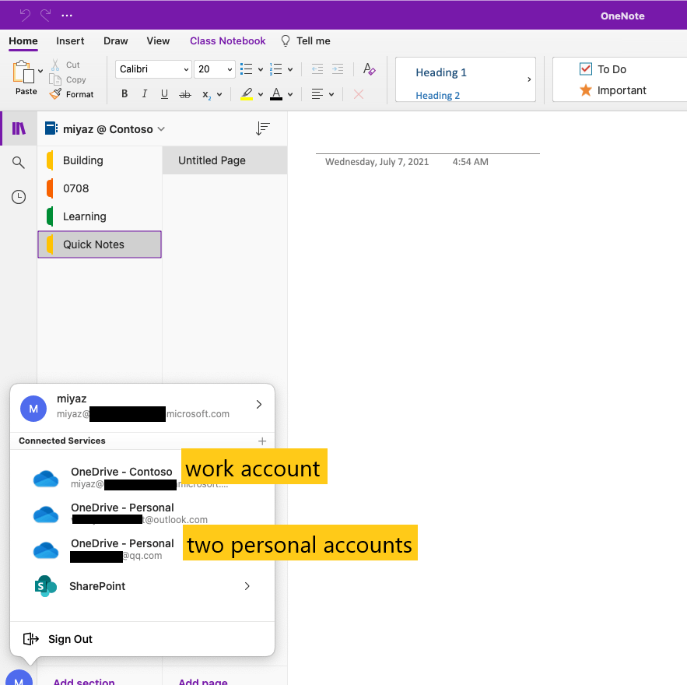Click the Undo arrow icon

coord(25,16)
